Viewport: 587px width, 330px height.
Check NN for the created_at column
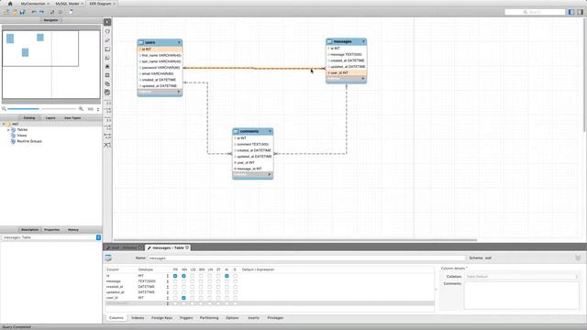[x=183, y=287]
